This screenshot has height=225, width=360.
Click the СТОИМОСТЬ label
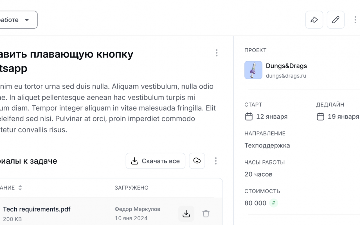(x=262, y=191)
